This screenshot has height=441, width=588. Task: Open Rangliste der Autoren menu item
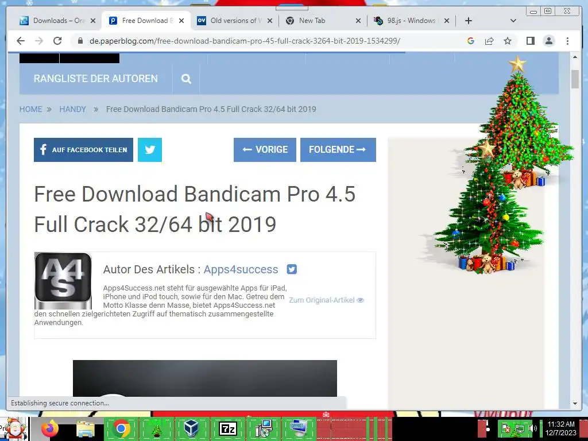coord(96,79)
